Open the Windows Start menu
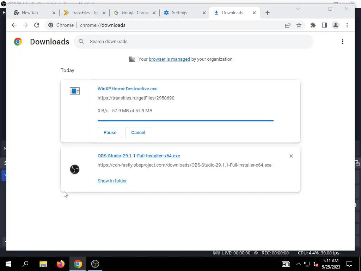Screen dimensions: 361x271 pyautogui.click(x=8, y=264)
